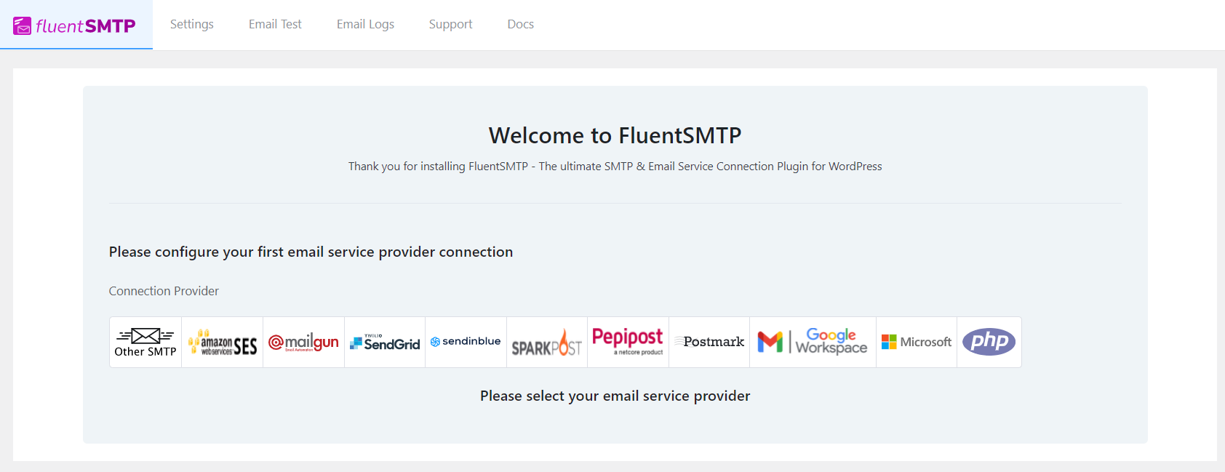Viewport: 1225px width, 472px height.
Task: Click the Welcome to FluentSMTP heading
Action: click(615, 135)
